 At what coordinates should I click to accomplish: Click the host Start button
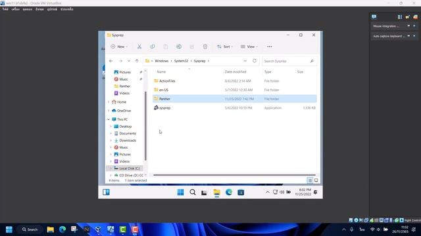coord(9,229)
